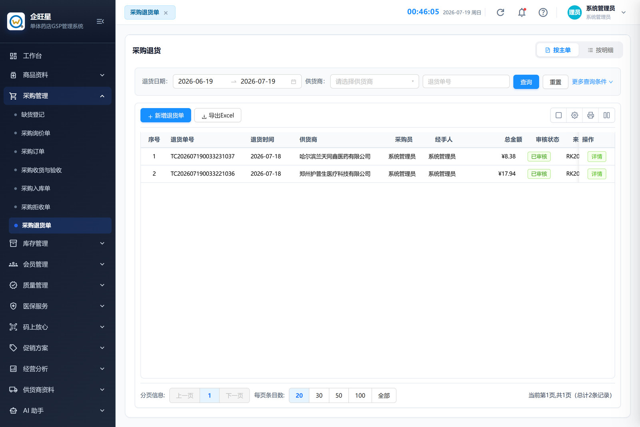Expand the 库存管理 menu chevron

tap(102, 243)
